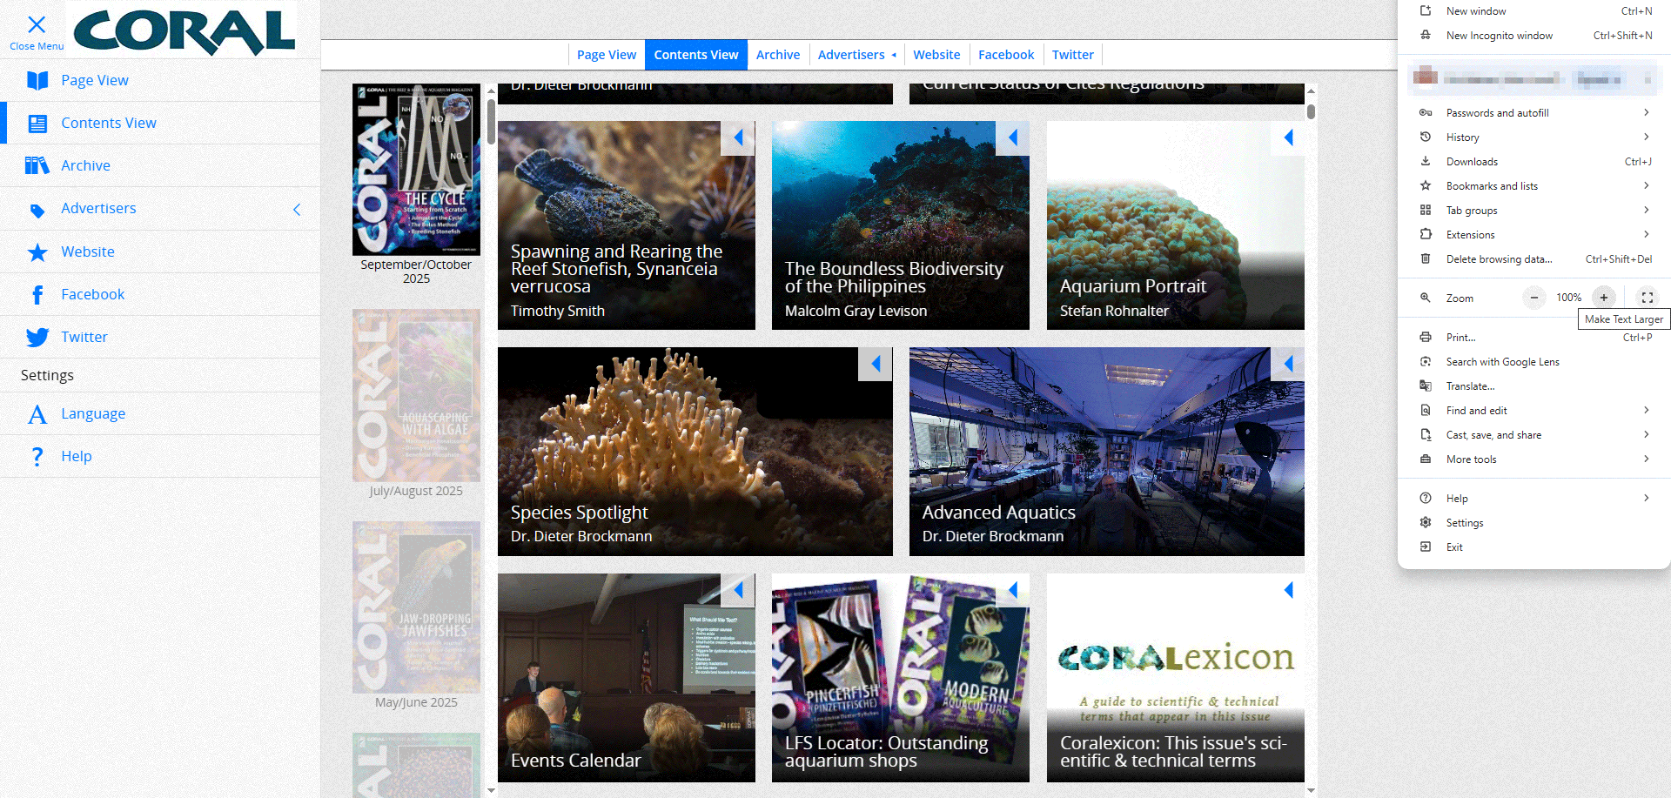The image size is (1671, 798).
Task: Click the Facebook icon in sidebar
Action: point(37,295)
